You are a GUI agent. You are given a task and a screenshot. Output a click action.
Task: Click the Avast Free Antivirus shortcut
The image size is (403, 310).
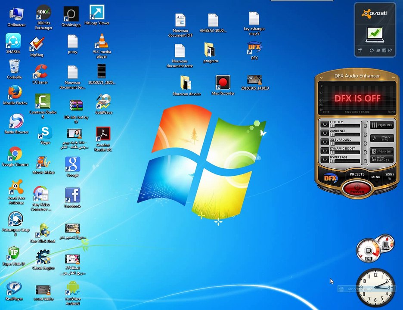[x=16, y=192]
